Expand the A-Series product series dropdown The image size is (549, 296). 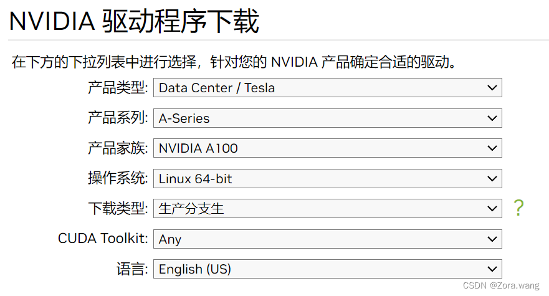(328, 118)
